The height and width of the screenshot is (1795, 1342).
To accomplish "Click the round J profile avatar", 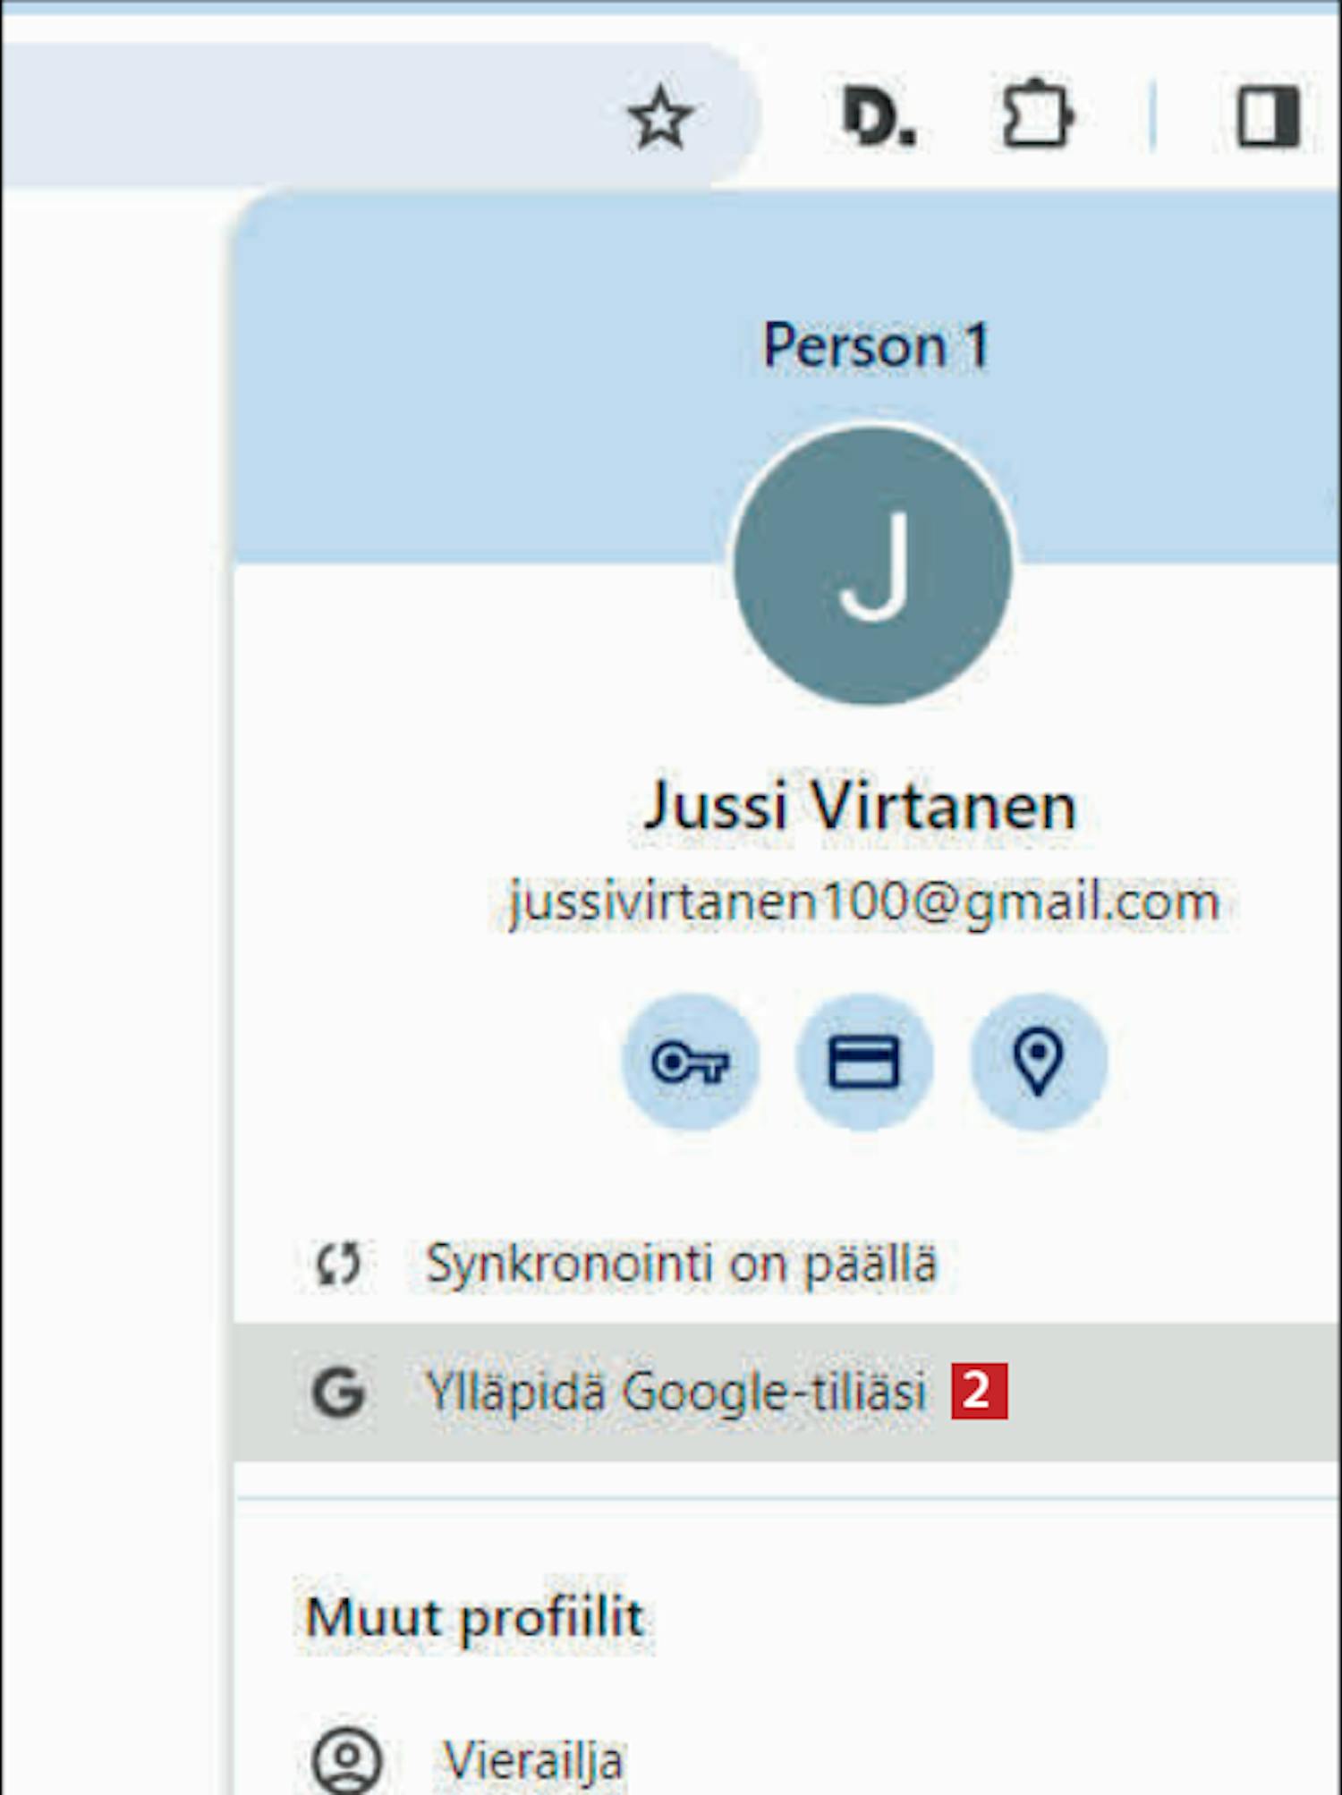I will 872,565.
